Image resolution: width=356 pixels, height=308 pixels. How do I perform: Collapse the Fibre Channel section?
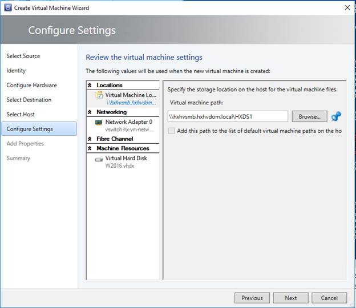coord(90,139)
